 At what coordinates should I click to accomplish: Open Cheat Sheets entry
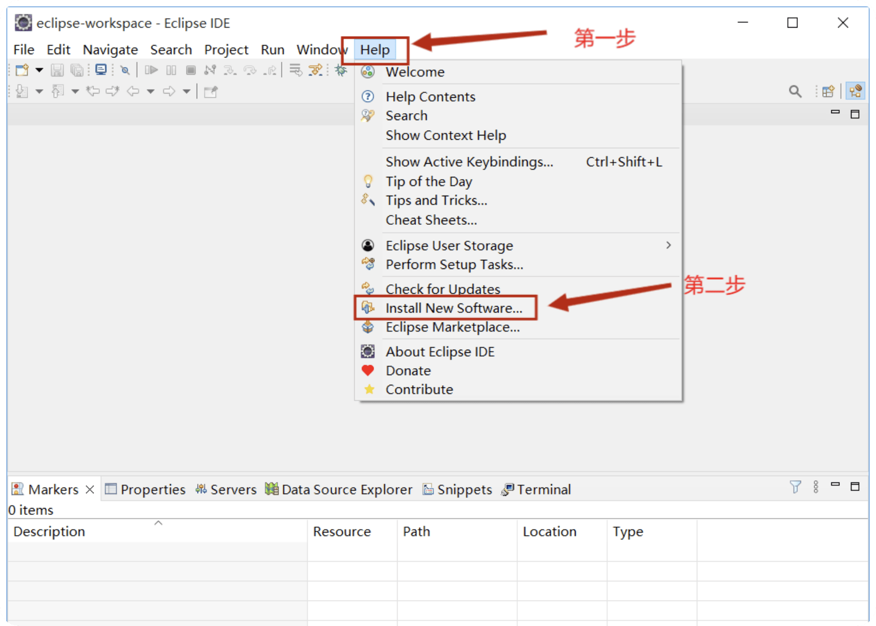tap(518, 220)
